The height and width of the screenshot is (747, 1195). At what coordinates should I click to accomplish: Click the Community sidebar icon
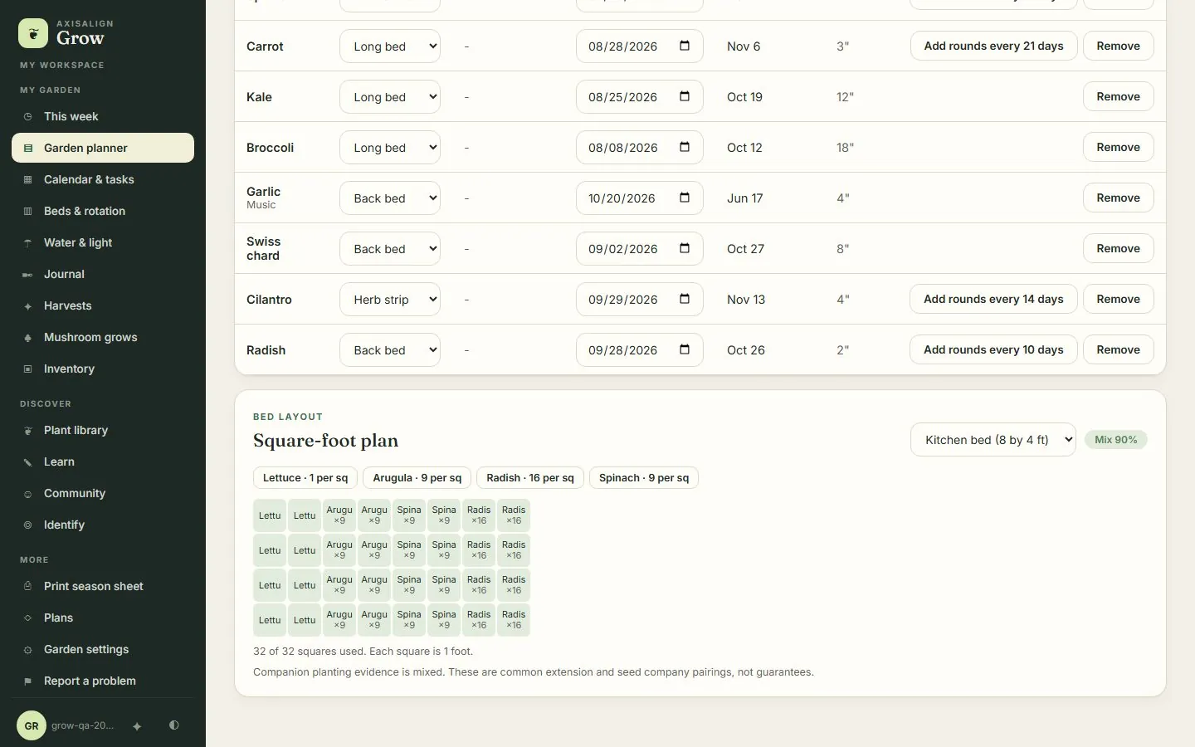27,494
